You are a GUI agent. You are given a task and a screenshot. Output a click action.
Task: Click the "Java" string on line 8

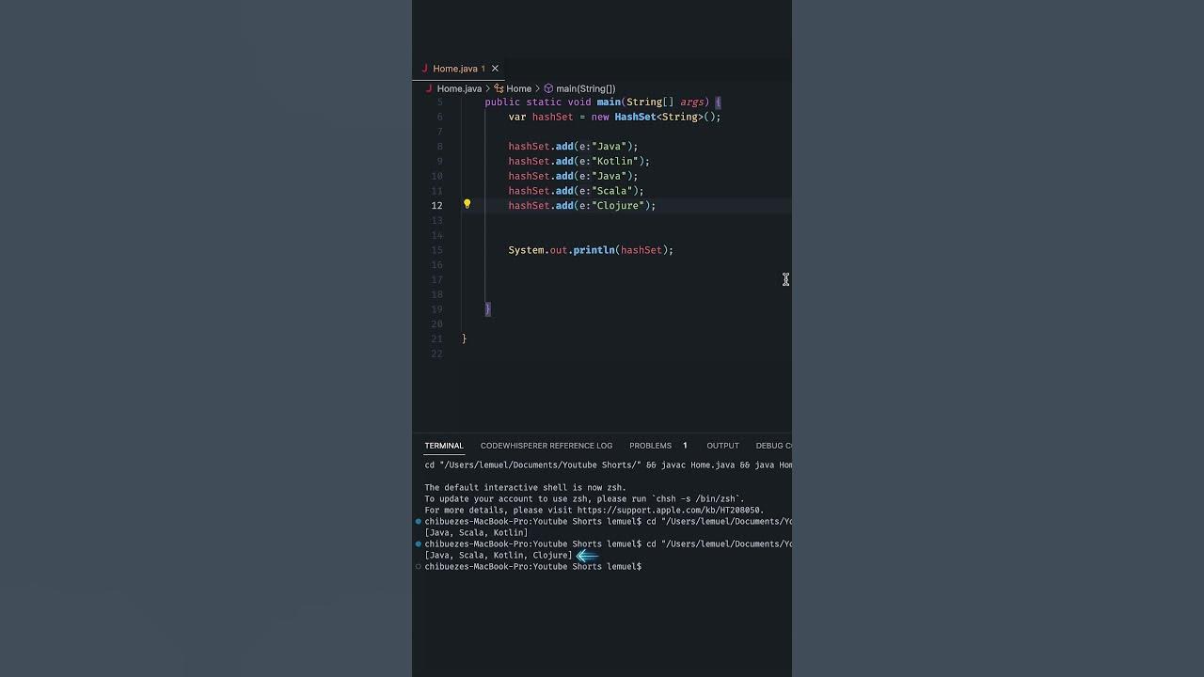click(x=611, y=147)
